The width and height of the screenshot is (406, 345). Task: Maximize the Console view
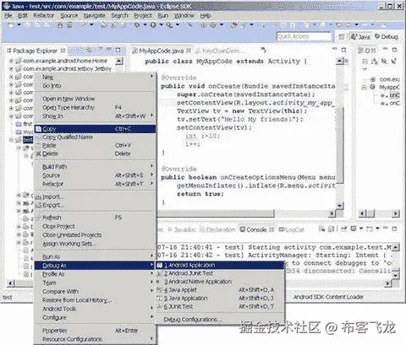[x=394, y=229]
